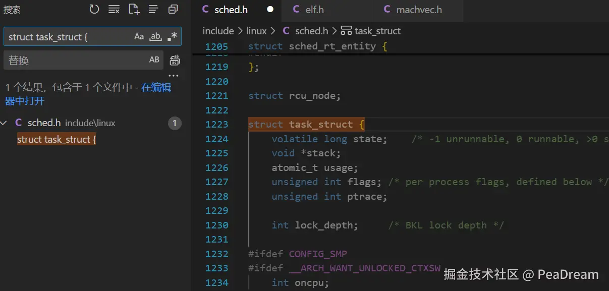Click 'linux' breadcrumb segment
The image size is (609, 291).
[256, 31]
